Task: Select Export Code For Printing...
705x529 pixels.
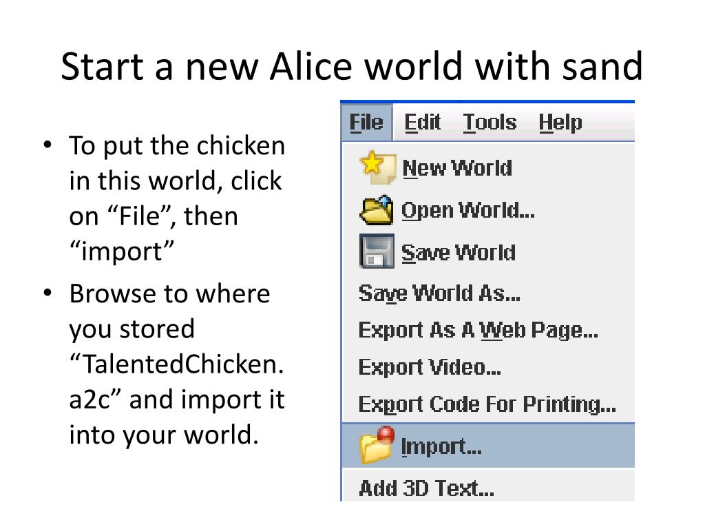Action: (487, 404)
